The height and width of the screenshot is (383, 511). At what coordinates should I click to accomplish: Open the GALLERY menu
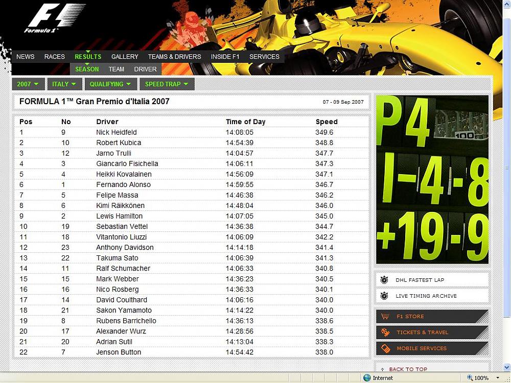(125, 57)
